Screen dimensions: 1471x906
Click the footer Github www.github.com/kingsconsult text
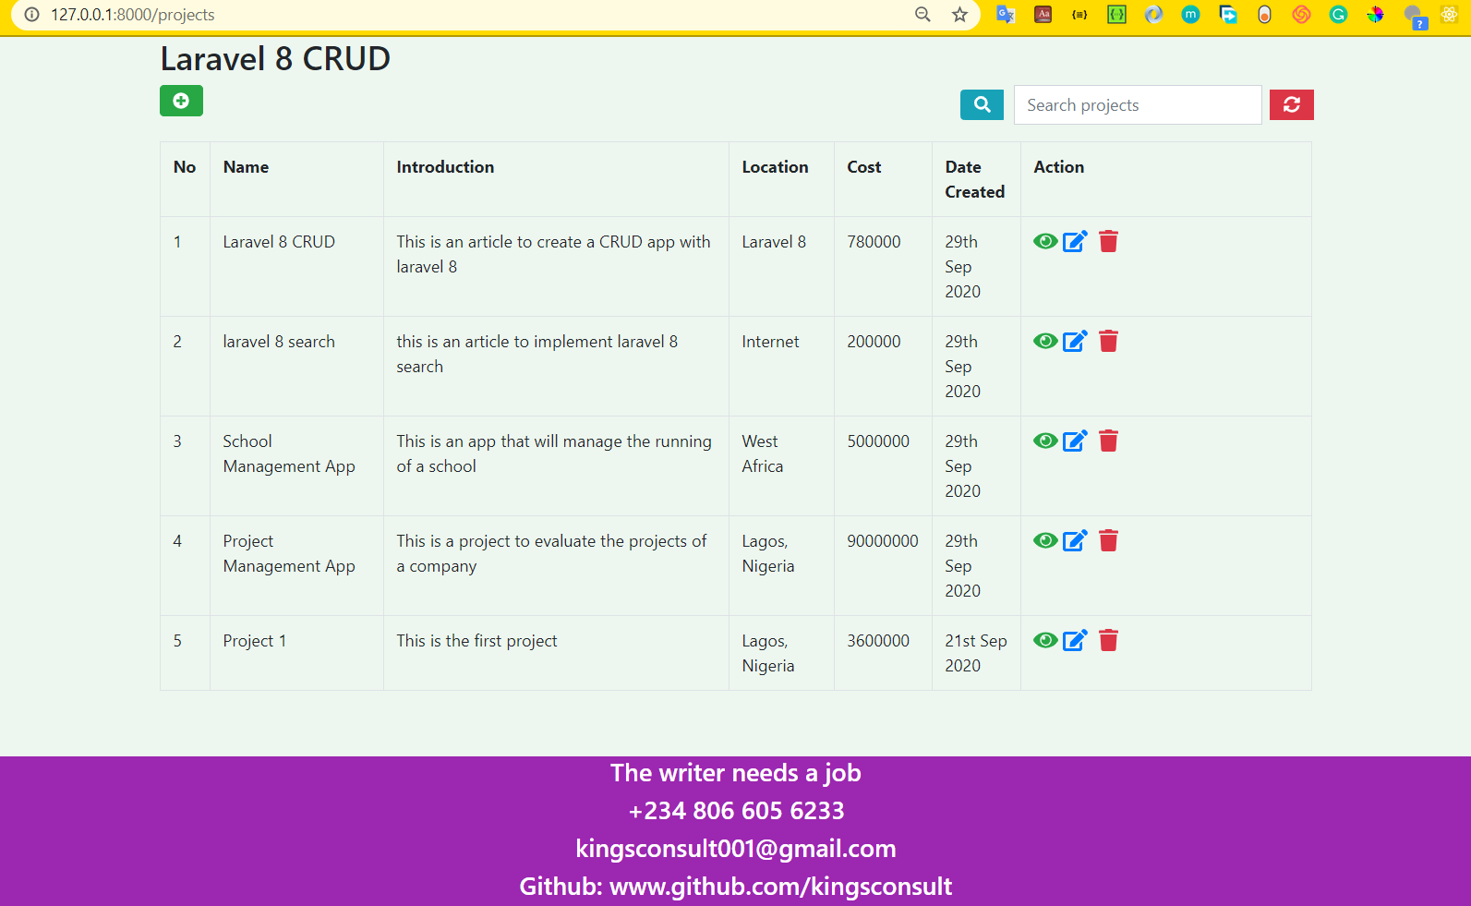(735, 886)
